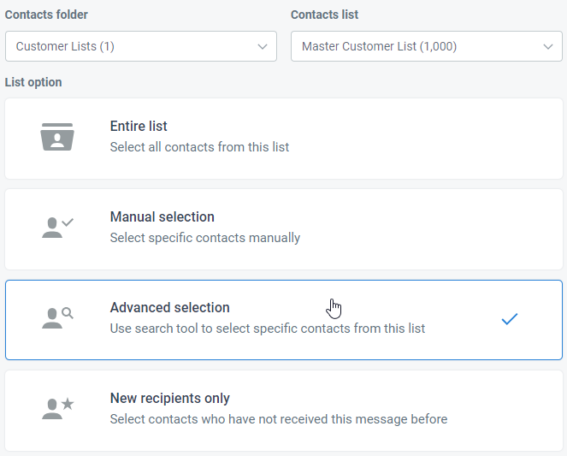The width and height of the screenshot is (567, 456).
Task: Open the Contacts folder dropdown chevron
Action: pos(263,47)
